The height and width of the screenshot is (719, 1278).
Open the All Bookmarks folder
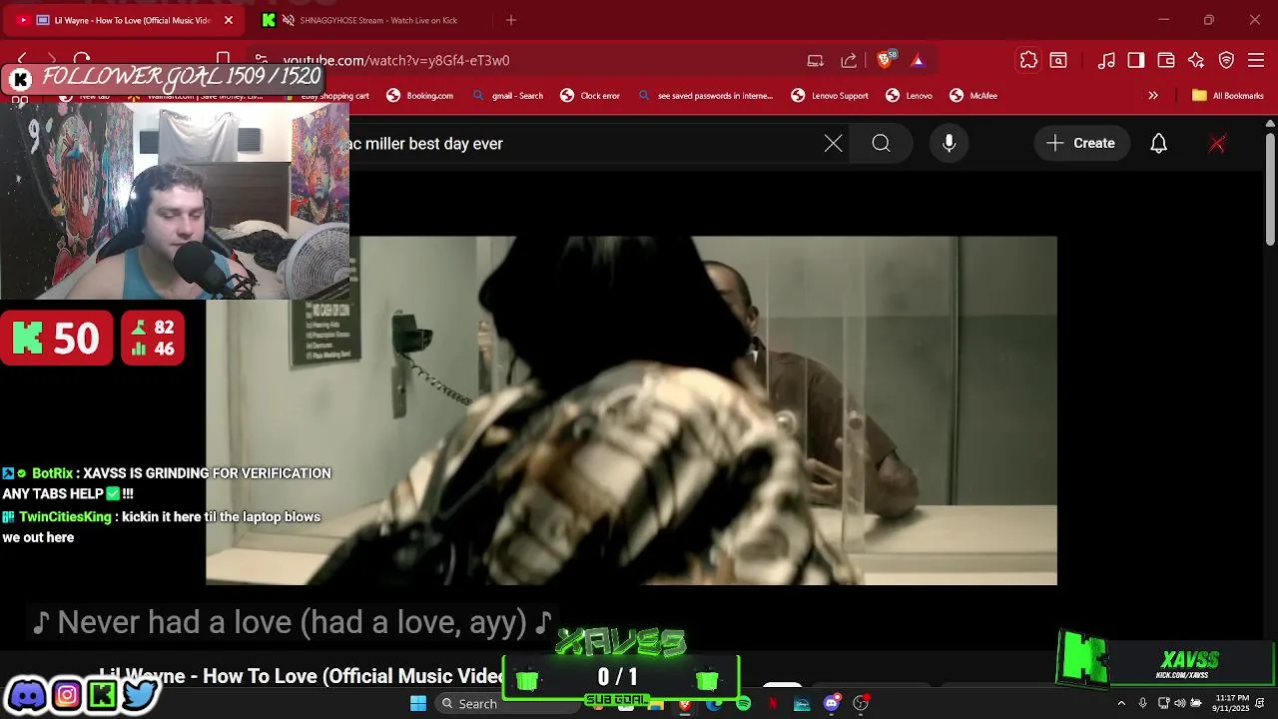[1228, 96]
